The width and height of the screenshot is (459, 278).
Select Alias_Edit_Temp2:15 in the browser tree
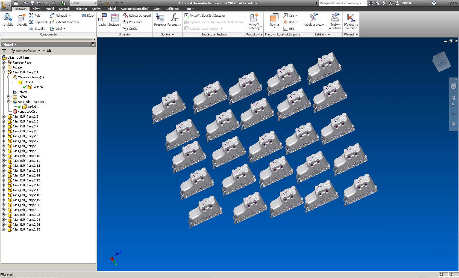click(26, 180)
